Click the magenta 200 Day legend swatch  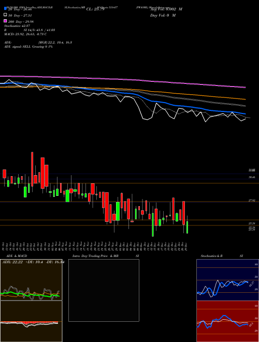click(6, 21)
